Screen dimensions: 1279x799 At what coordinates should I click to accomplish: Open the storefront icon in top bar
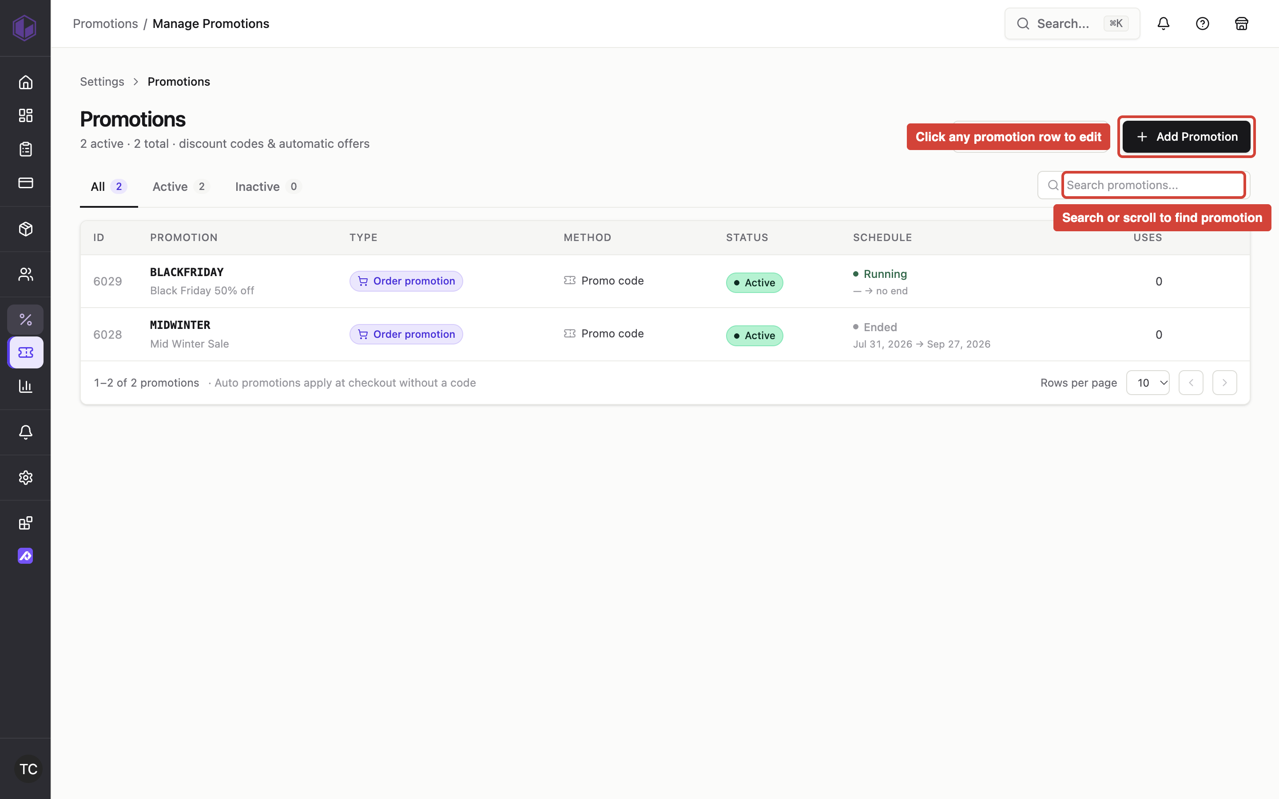click(x=1242, y=24)
